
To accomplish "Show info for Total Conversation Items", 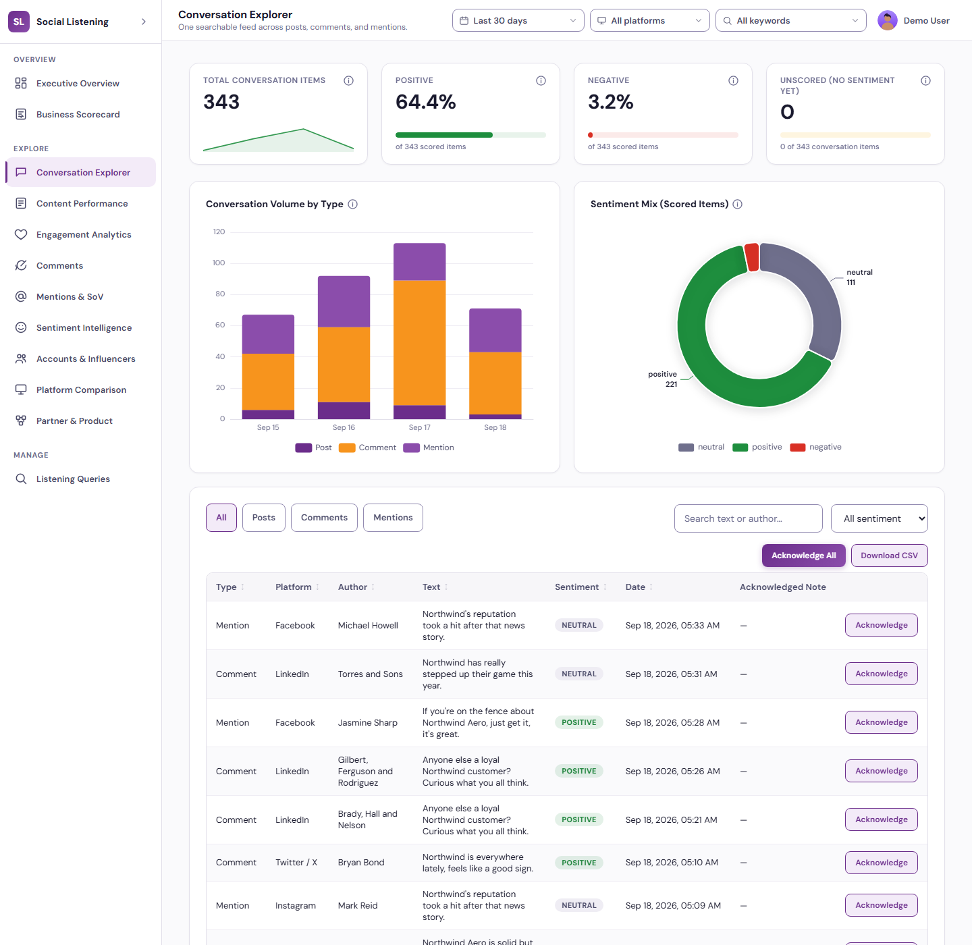I will (348, 80).
